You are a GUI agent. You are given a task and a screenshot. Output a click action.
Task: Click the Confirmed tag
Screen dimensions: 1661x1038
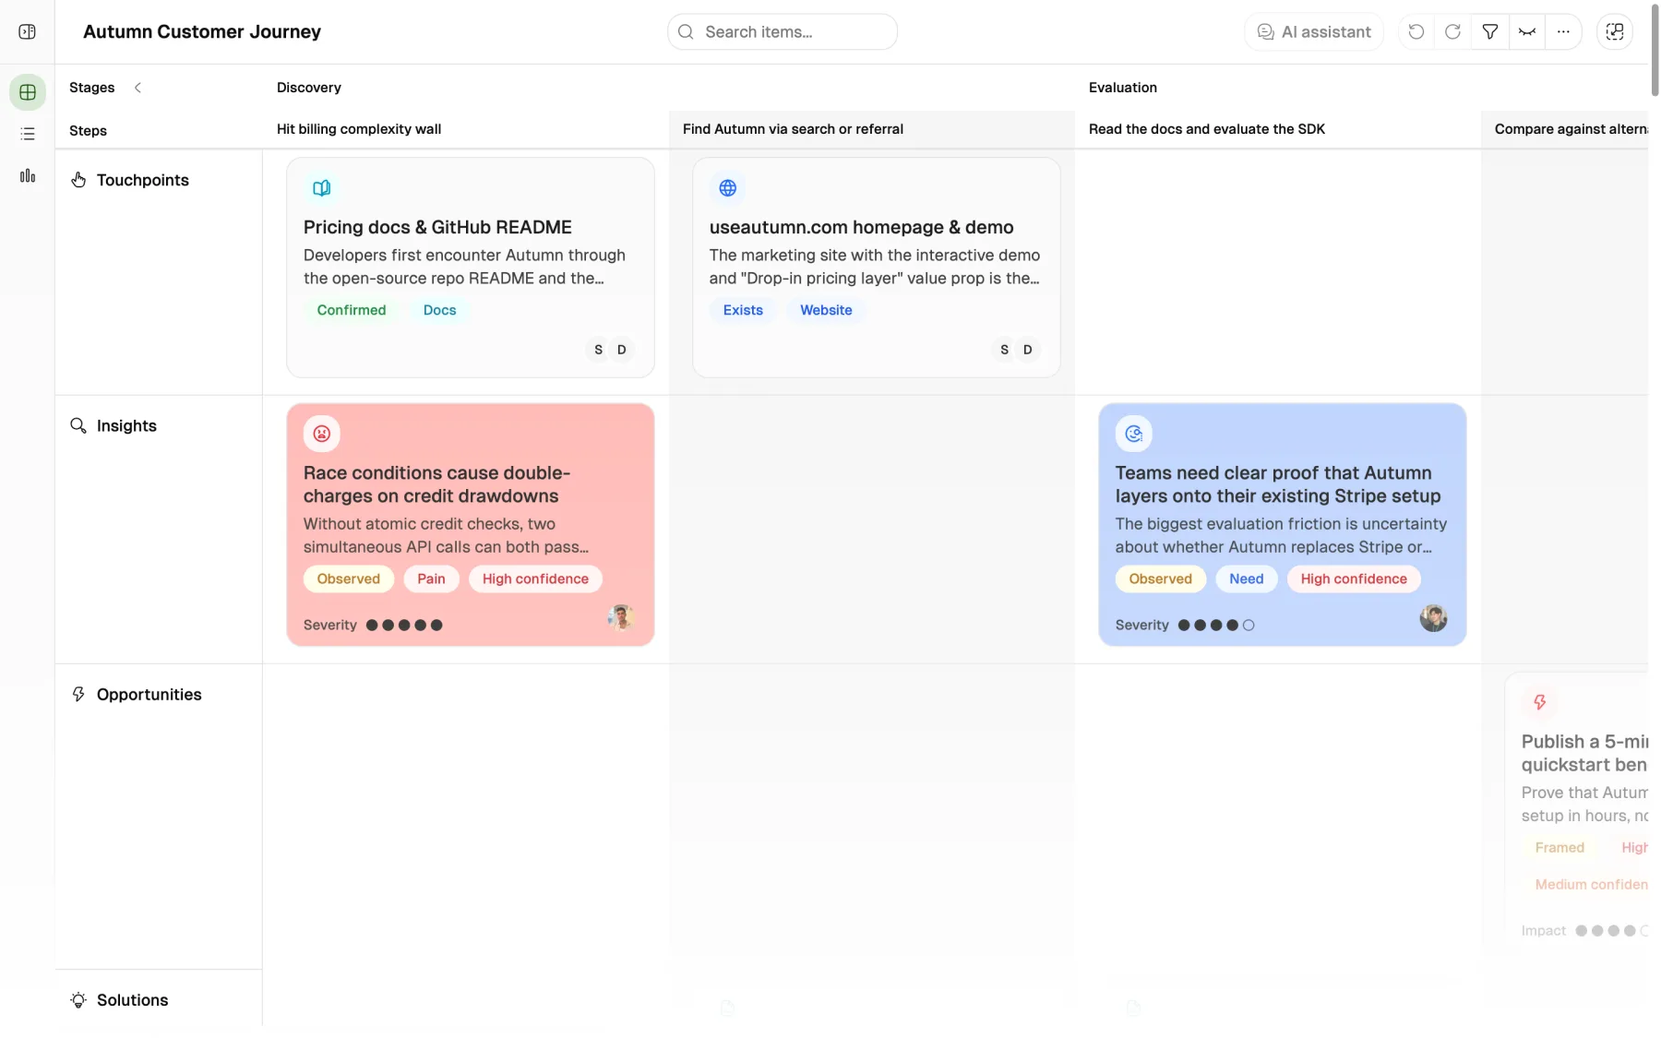coord(351,310)
